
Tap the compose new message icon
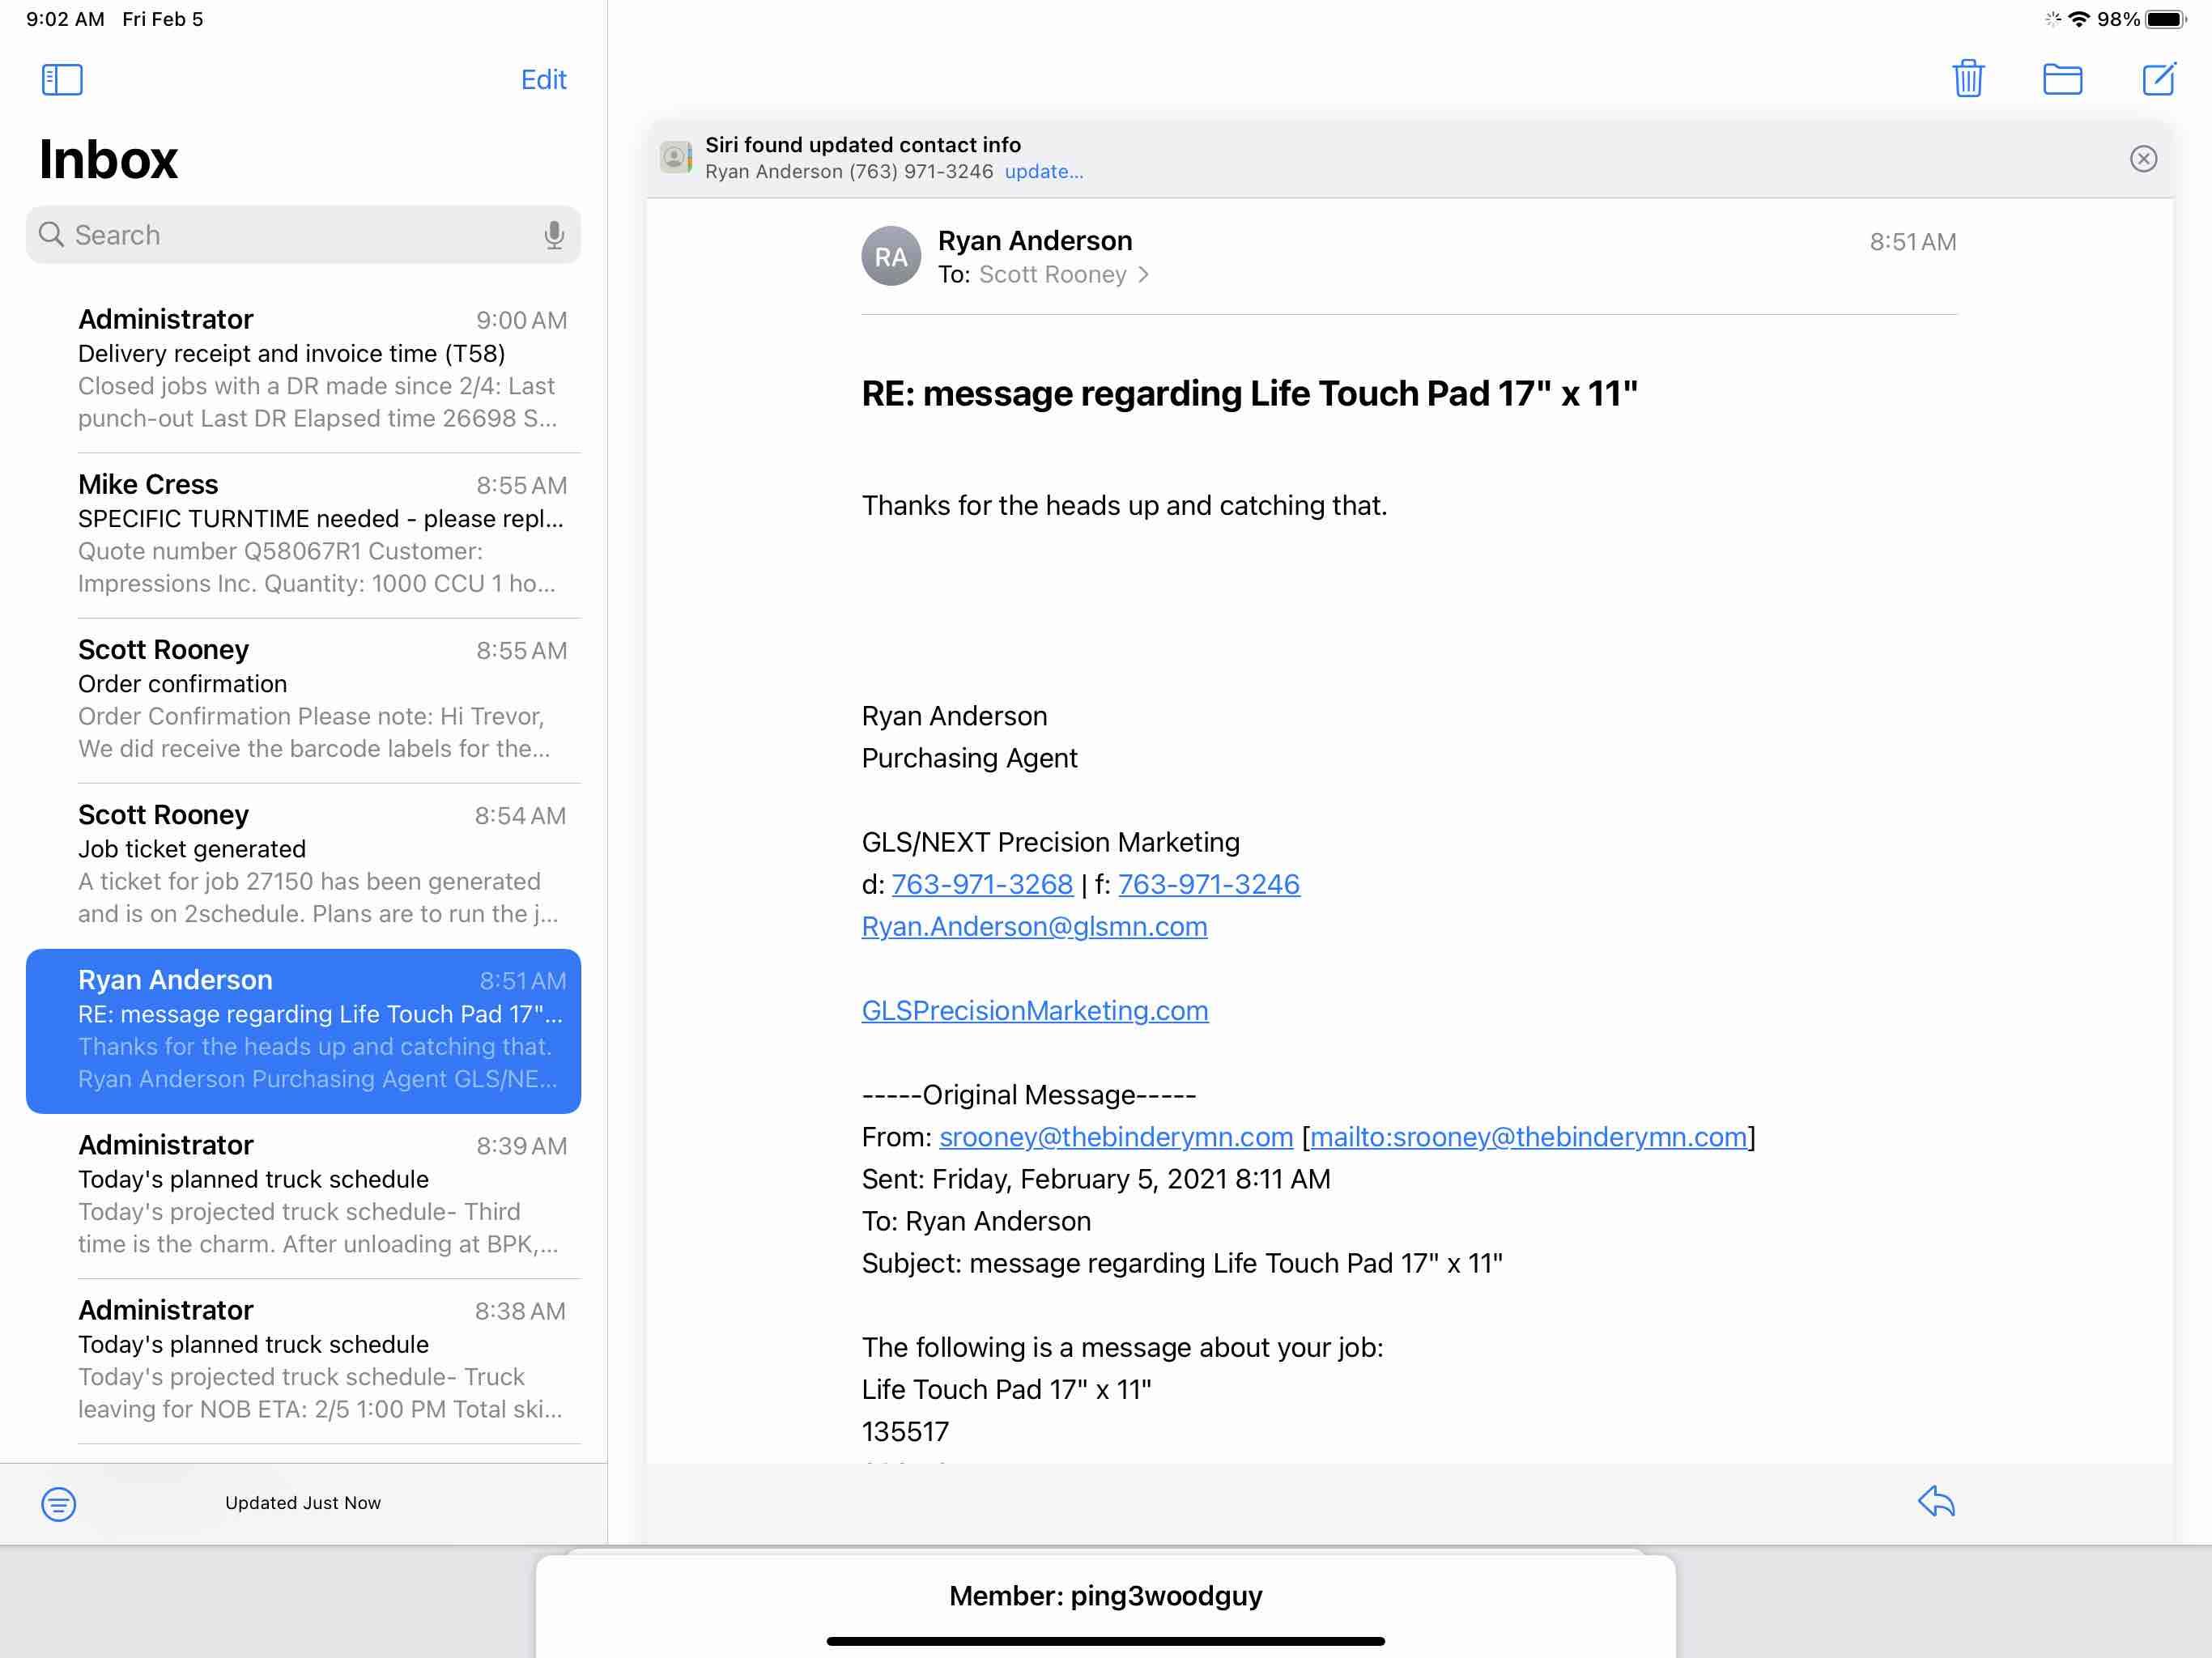pos(2158,78)
